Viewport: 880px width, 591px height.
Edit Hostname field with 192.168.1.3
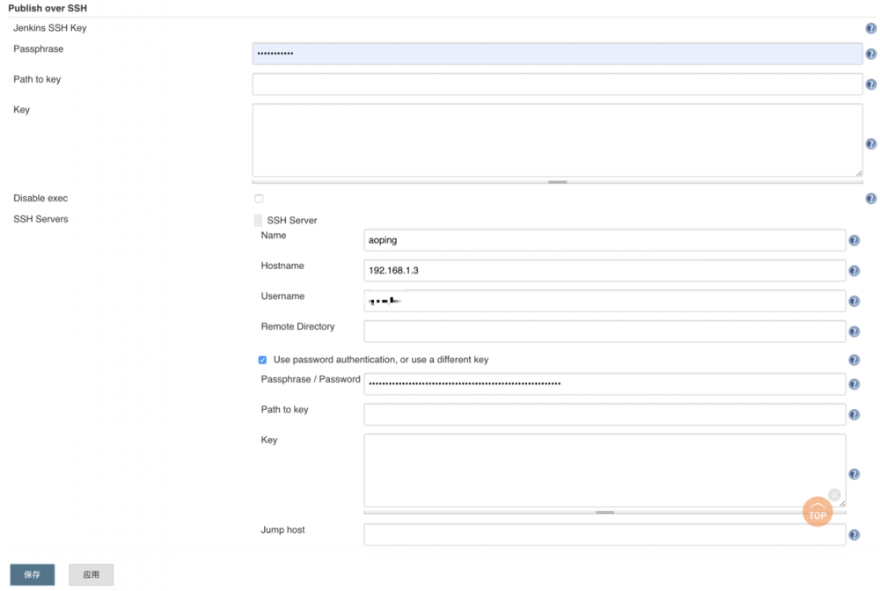tap(605, 271)
